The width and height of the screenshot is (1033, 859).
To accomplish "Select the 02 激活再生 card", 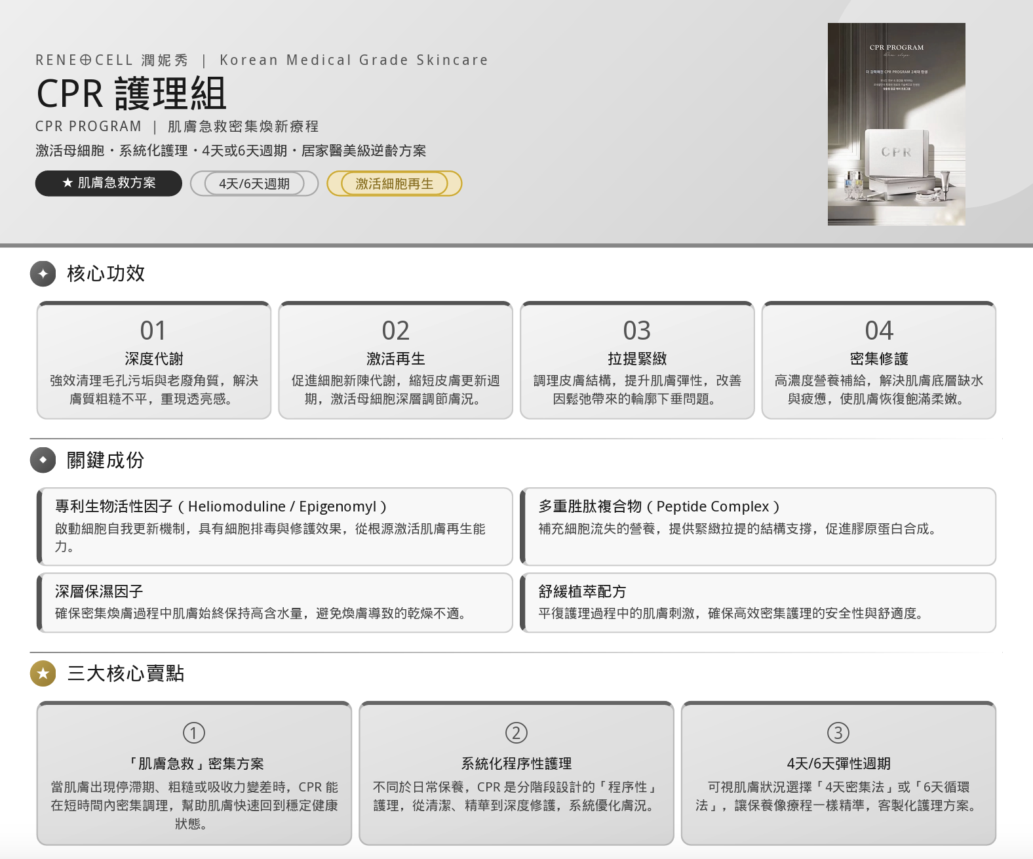I will click(x=395, y=360).
